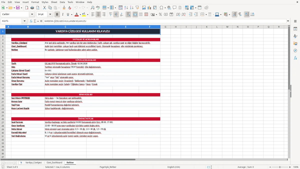This screenshot has width=300, height=169.
Task: Switch to Ozet_Dashboard sheet tab
Action: (x=54, y=163)
